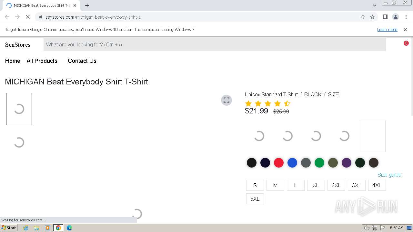Screen dimensions: 413x232
Task: Dismiss the Chrome update notification bar
Action: tap(405, 29)
